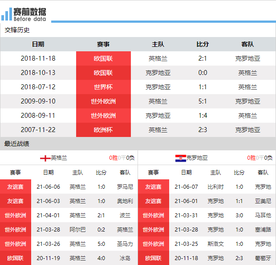The height and width of the screenshot is (265, 276).
Task: Select the 交锋历史 section label
Action: pyautogui.click(x=17, y=30)
